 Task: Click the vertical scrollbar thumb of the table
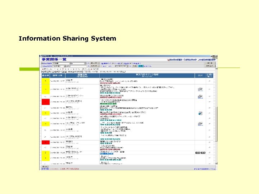(217, 124)
